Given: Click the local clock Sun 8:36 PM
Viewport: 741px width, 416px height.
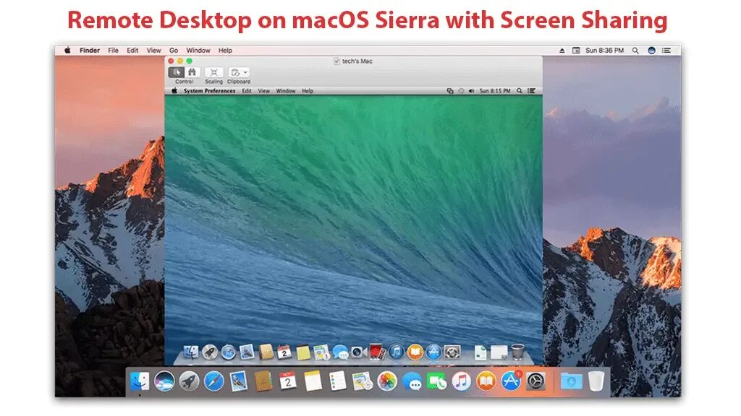Looking at the screenshot, I should click(604, 51).
